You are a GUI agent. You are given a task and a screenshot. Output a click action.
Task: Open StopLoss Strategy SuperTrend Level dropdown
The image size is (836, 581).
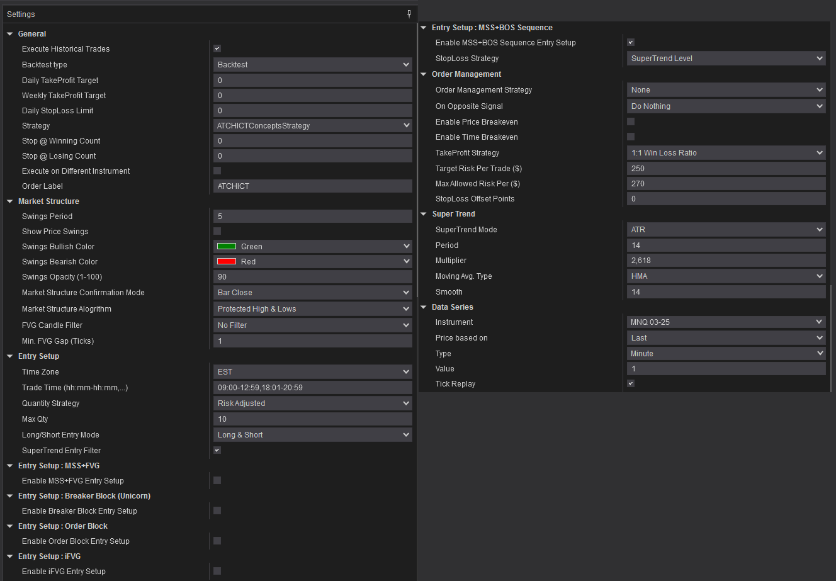tap(726, 59)
